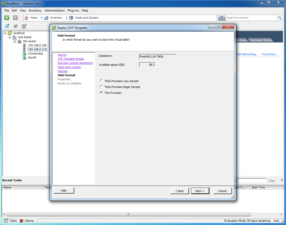Select the vCenterApp tree item
Screen dimensions: 286x225
coord(35,53)
